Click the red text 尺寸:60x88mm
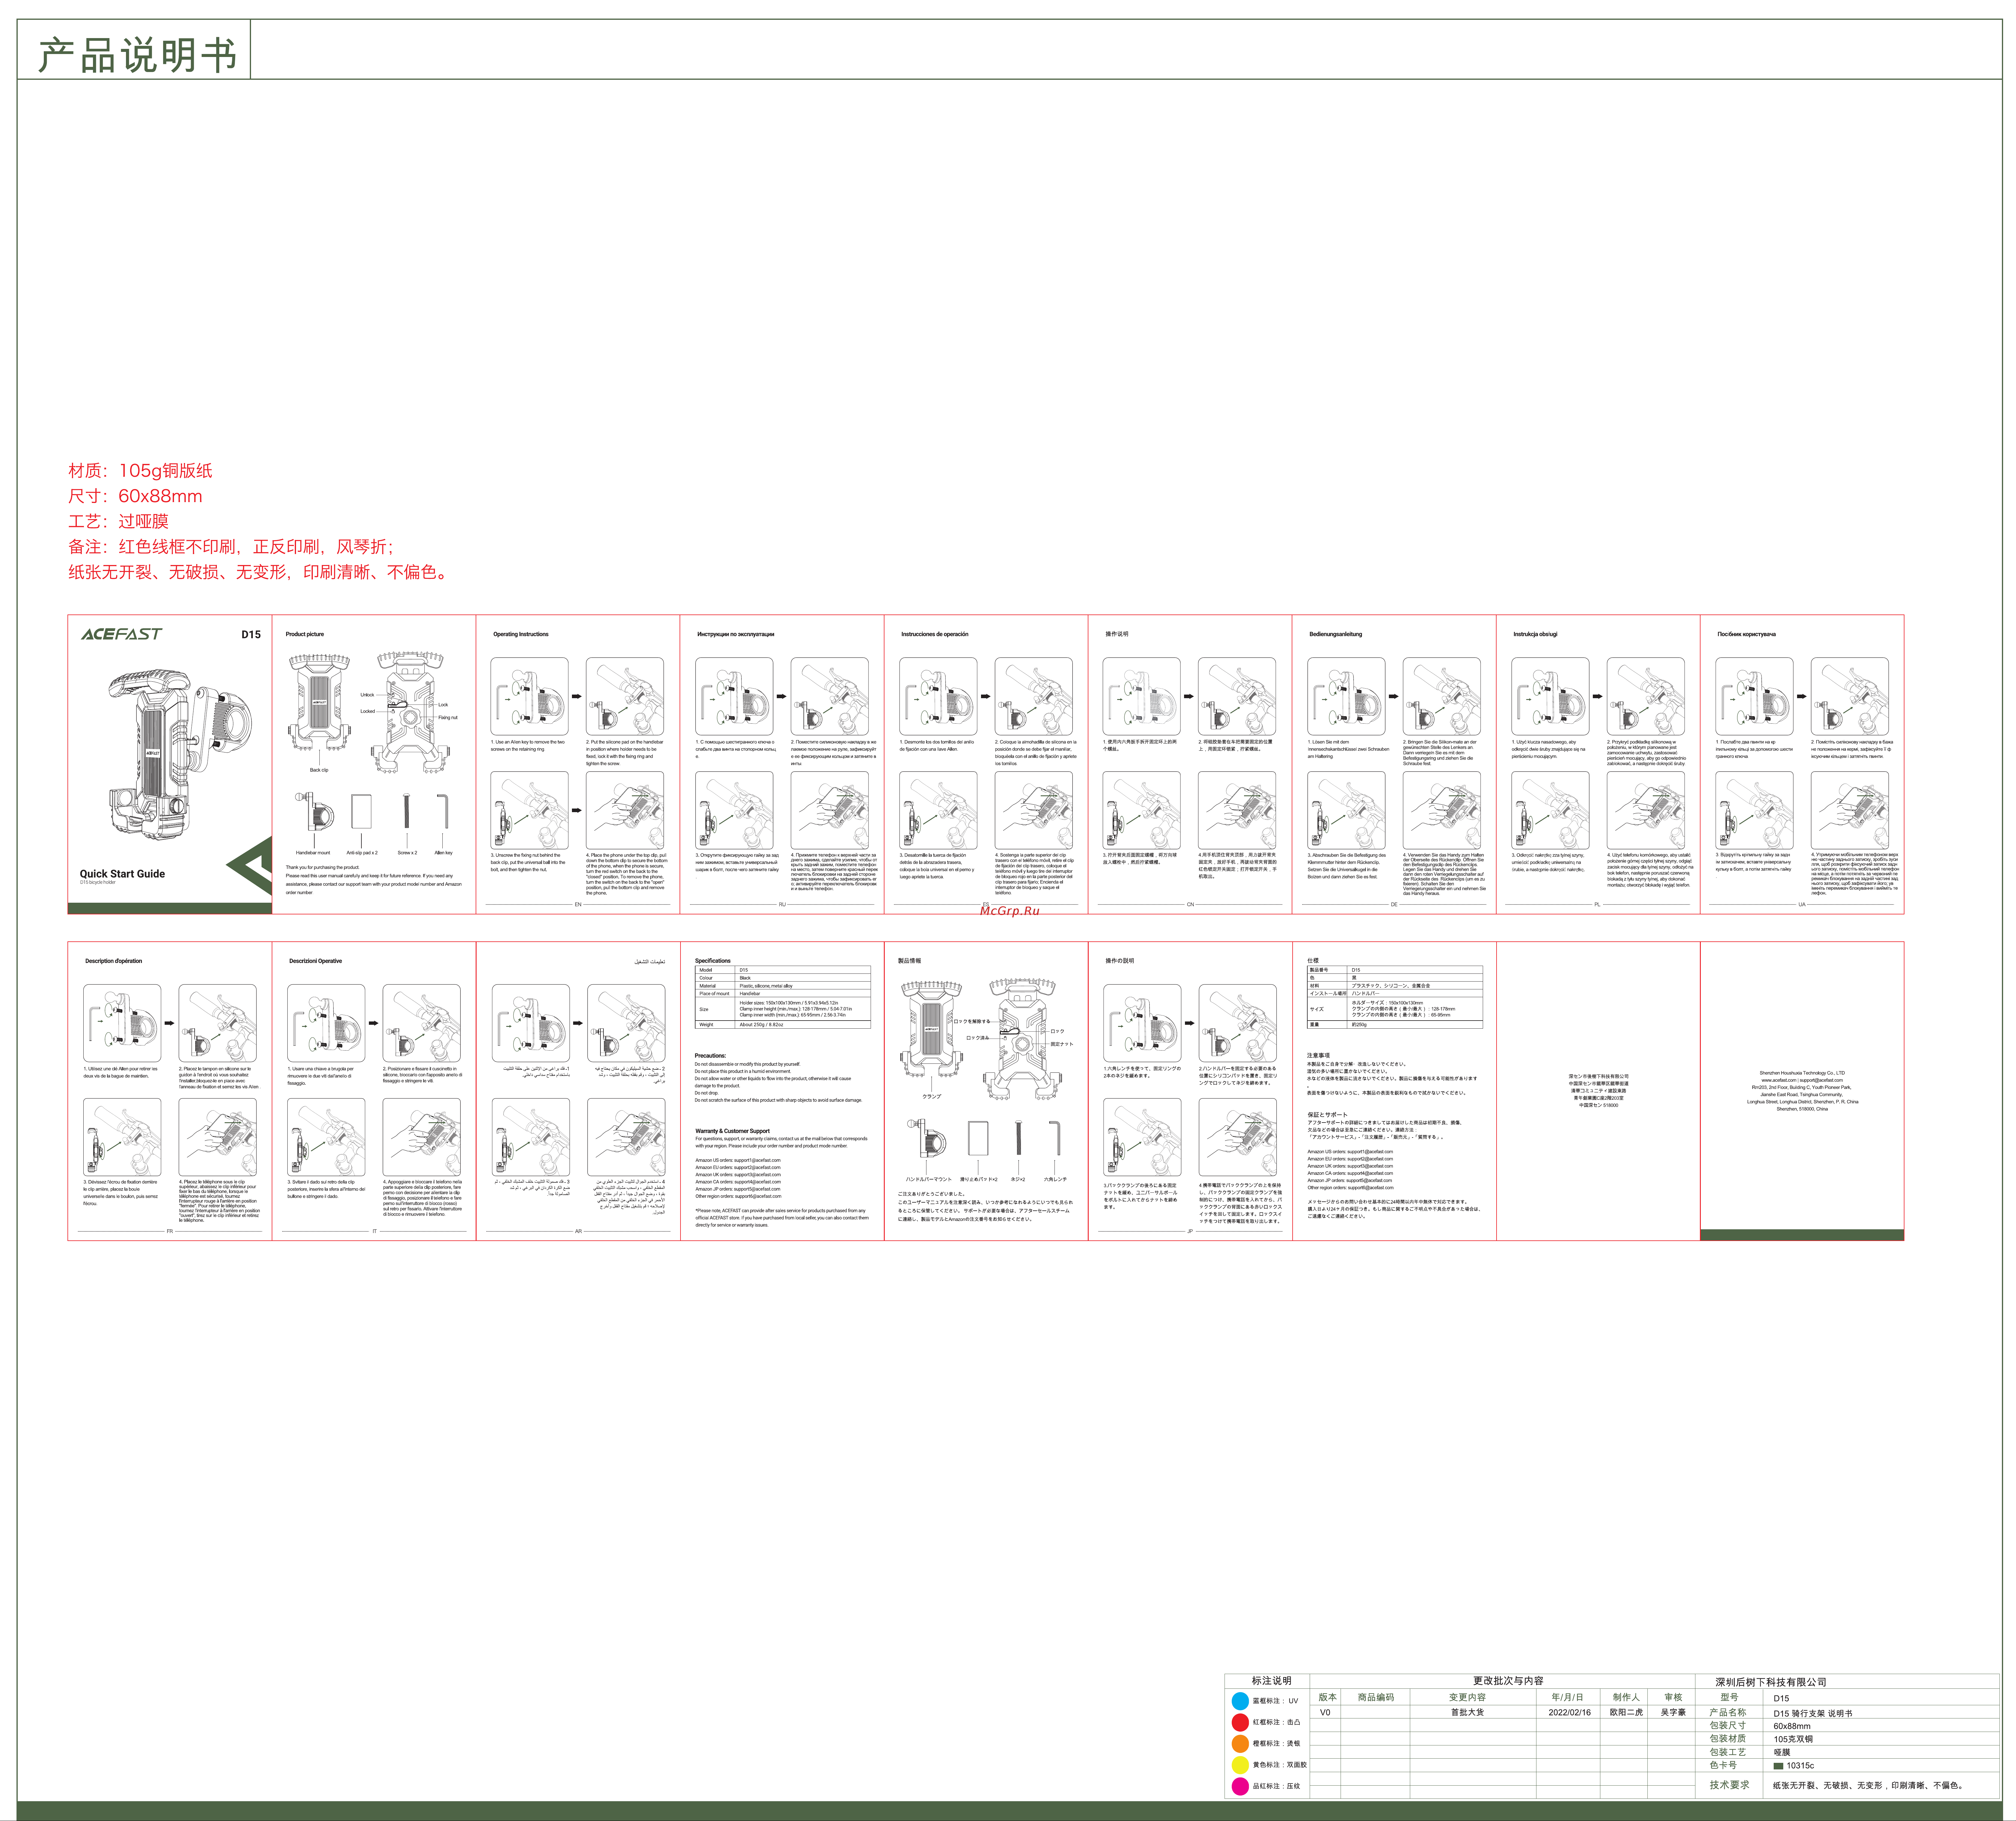The width and height of the screenshot is (2016, 1821). 135,496
